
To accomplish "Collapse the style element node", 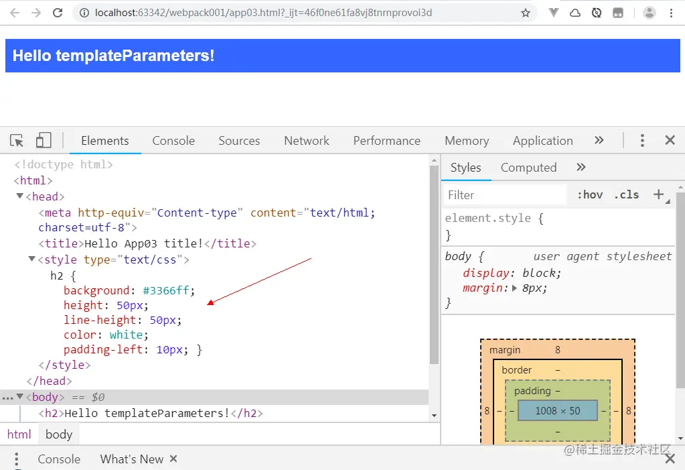I will pyautogui.click(x=32, y=259).
